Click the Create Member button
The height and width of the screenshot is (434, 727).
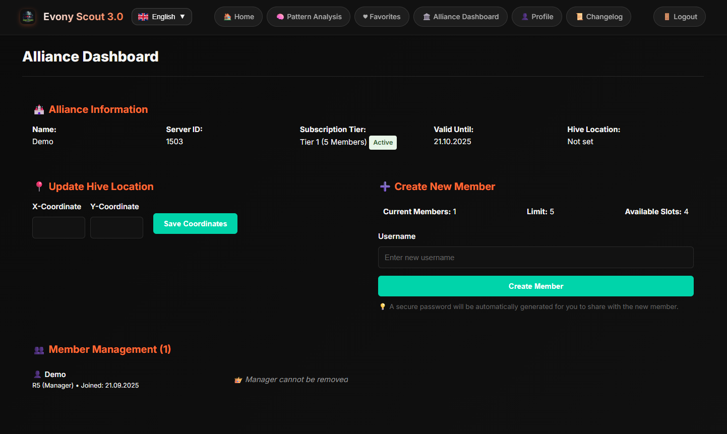pyautogui.click(x=535, y=286)
